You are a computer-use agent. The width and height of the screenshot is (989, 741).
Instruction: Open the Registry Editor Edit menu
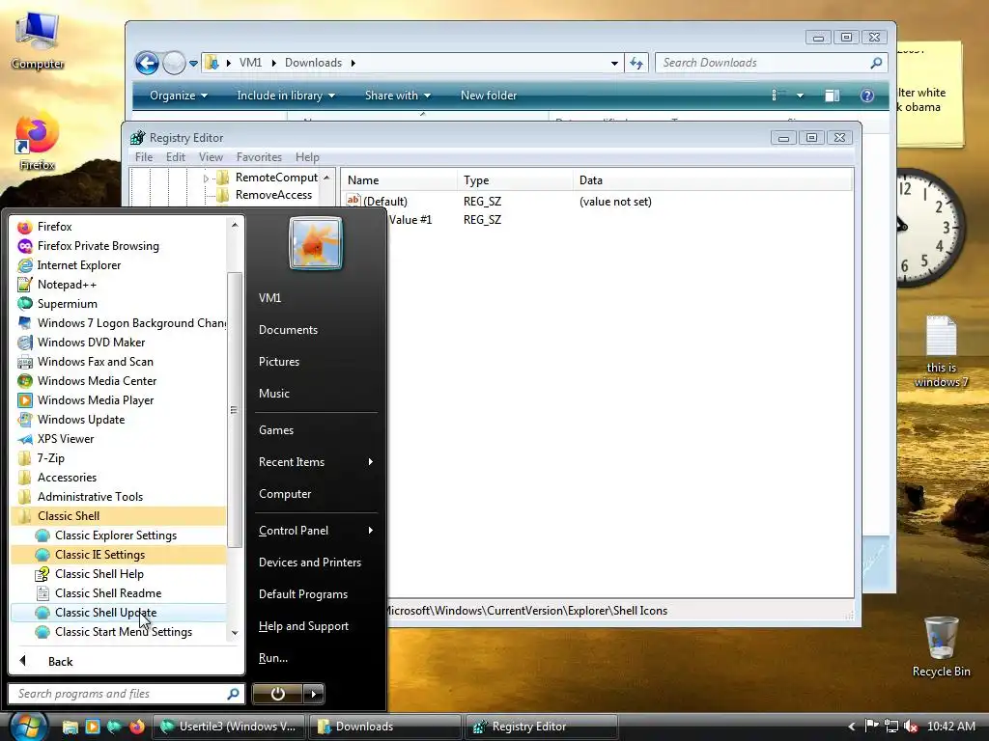[x=176, y=157]
